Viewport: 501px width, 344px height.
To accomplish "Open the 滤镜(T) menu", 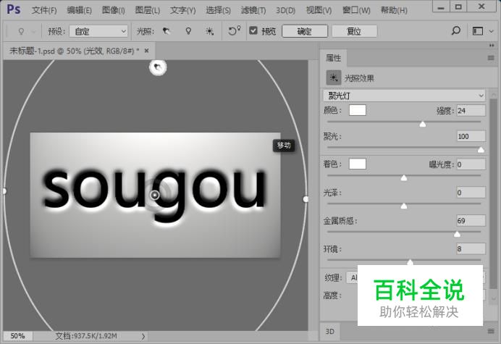I will (253, 10).
